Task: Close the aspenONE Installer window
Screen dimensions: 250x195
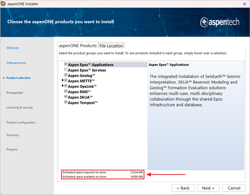Action: click(244, 4)
